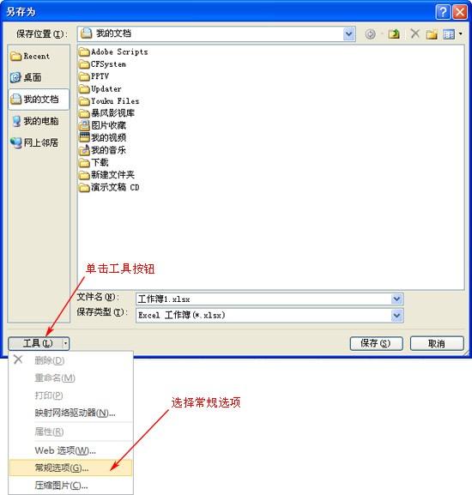The height and width of the screenshot is (495, 472).
Task: Go up one folder level icon
Action: [394, 34]
